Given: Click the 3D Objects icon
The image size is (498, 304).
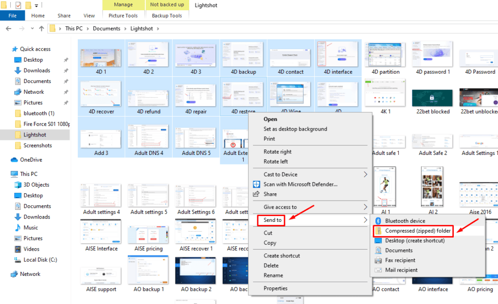Looking at the screenshot, I should point(18,185).
